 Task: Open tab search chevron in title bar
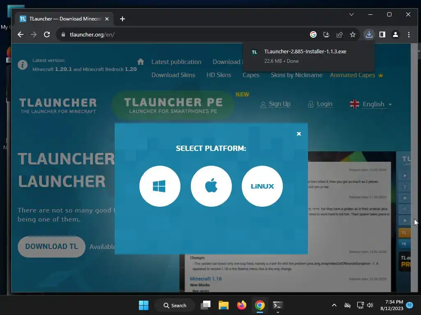[x=352, y=14]
